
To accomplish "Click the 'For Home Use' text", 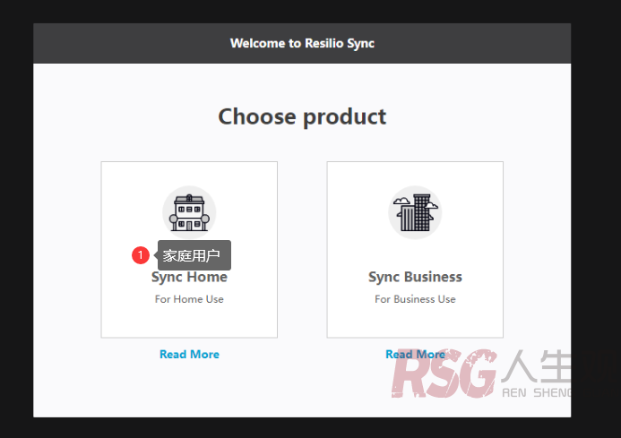I will [189, 299].
